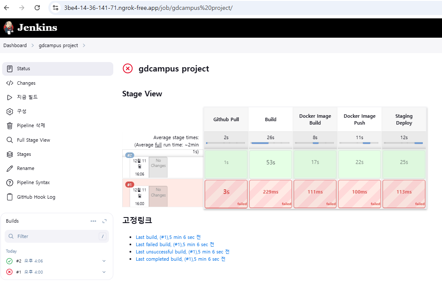The width and height of the screenshot is (442, 283).
Task: Click the Status document icon
Action: (9, 69)
